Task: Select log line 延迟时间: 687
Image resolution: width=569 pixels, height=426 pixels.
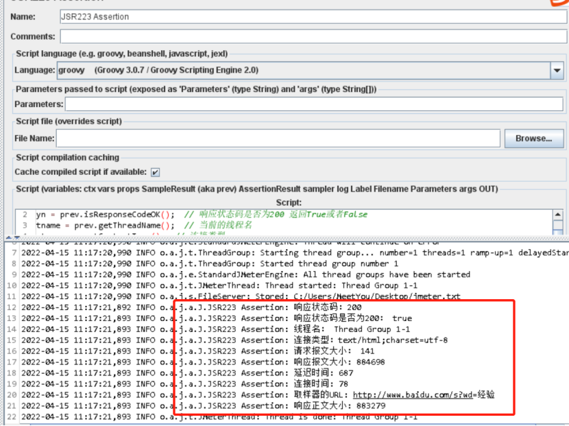Action: pyautogui.click(x=187, y=372)
